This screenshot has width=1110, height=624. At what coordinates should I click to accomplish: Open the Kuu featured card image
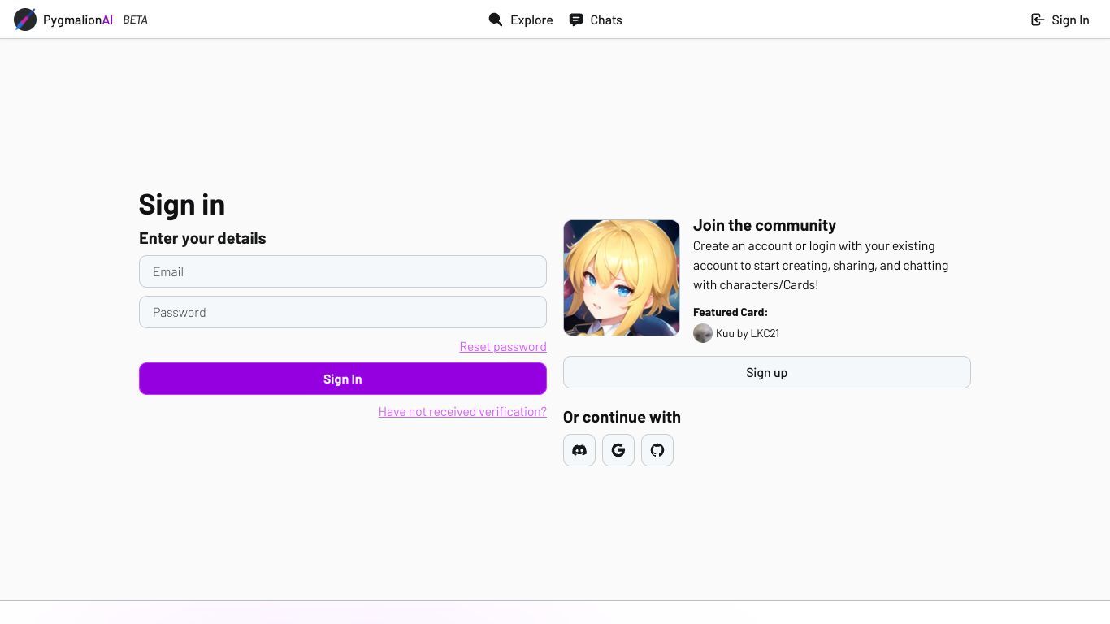coord(622,278)
